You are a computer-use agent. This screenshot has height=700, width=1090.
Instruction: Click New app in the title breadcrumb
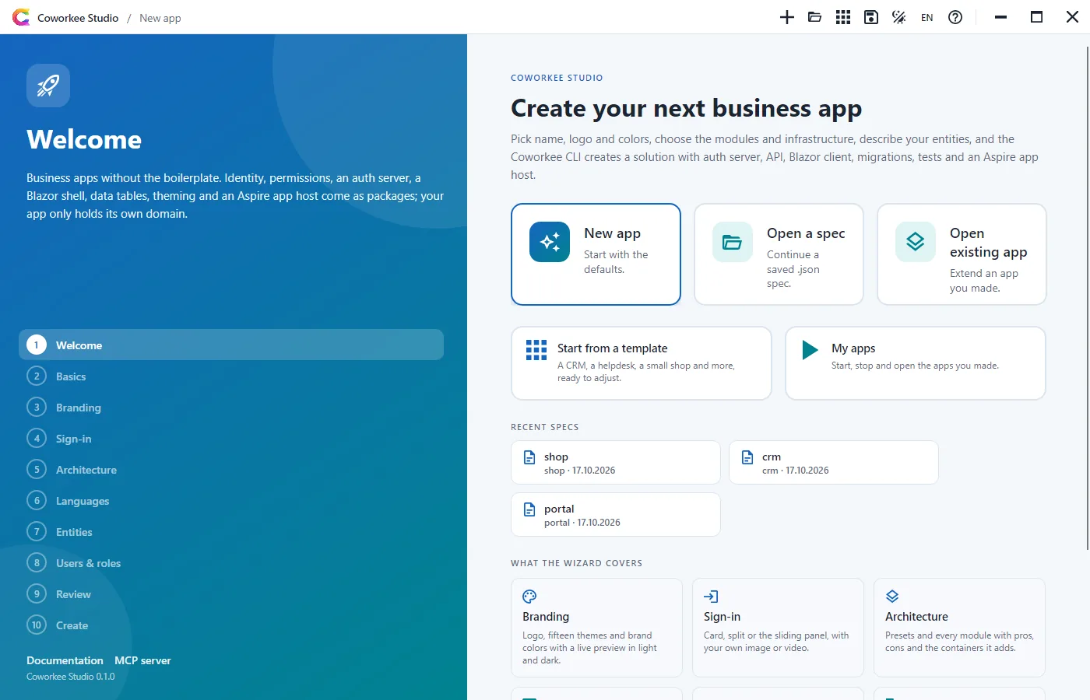(160, 18)
